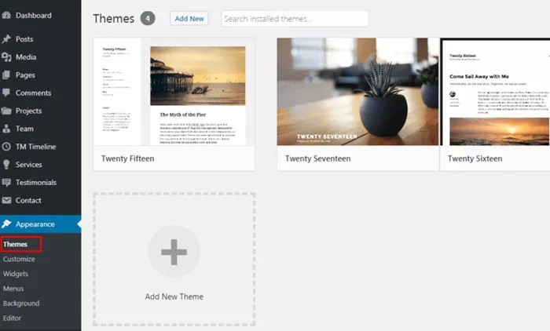Click the Add New button
This screenshot has width=550, height=331.
point(189,19)
